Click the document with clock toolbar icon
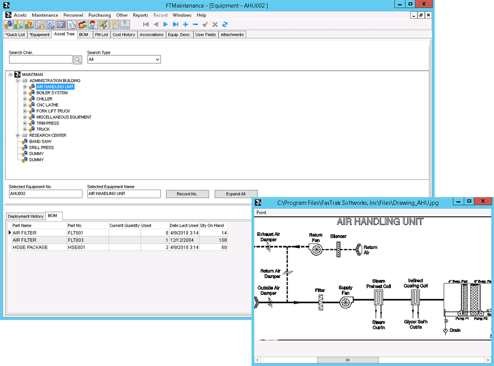The image size is (494, 366). pos(72,25)
